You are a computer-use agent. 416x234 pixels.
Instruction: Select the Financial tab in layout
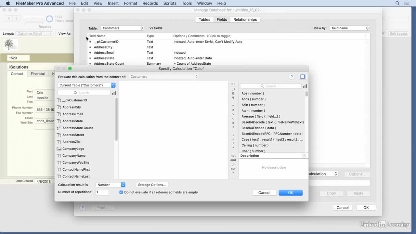38,74
